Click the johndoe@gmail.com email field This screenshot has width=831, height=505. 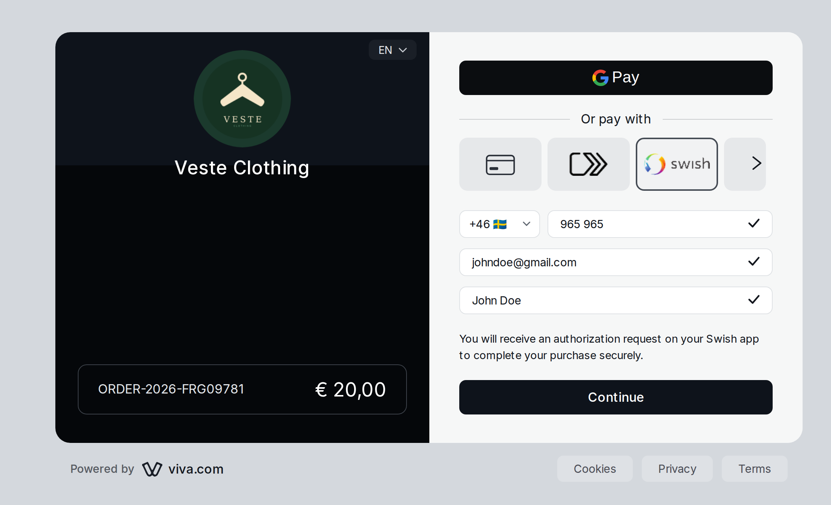(x=616, y=262)
